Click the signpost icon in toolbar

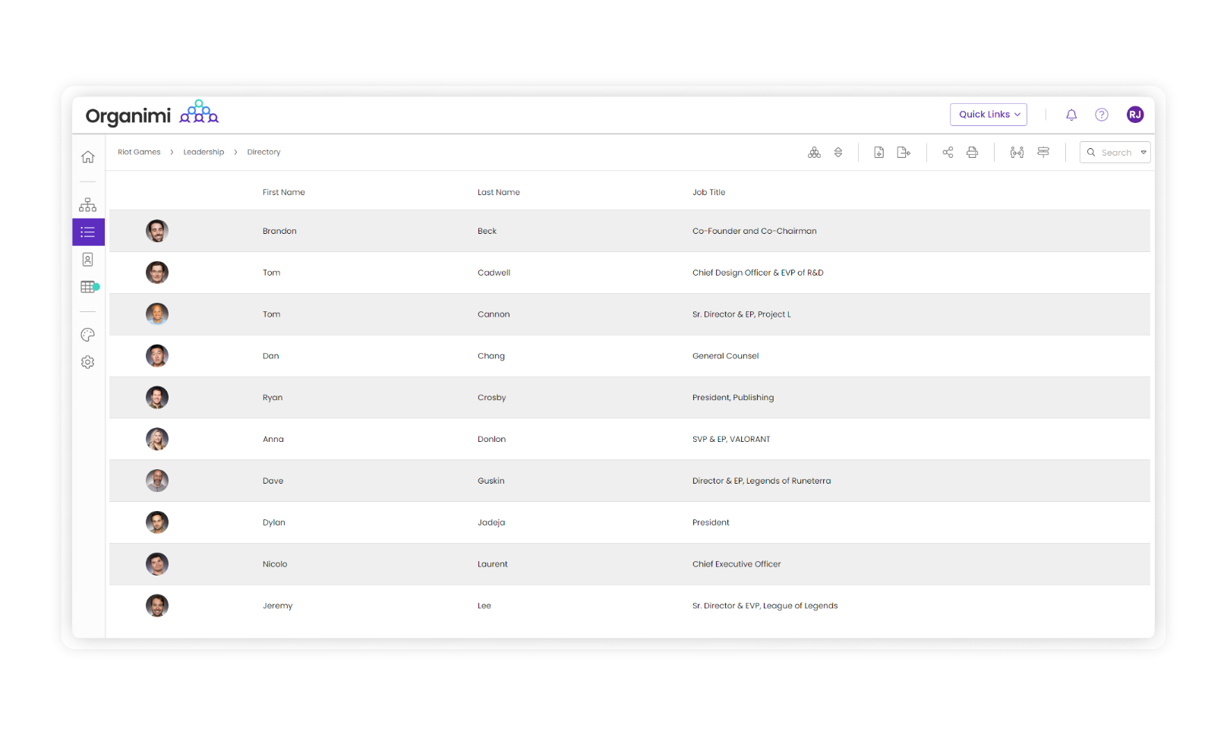(1043, 153)
